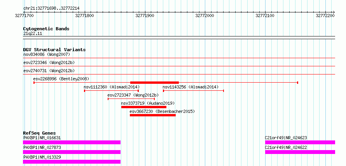Open variant esv2268996 (Bentley2008) label
The height and width of the screenshot is (166, 346).
pyautogui.click(x=61, y=79)
